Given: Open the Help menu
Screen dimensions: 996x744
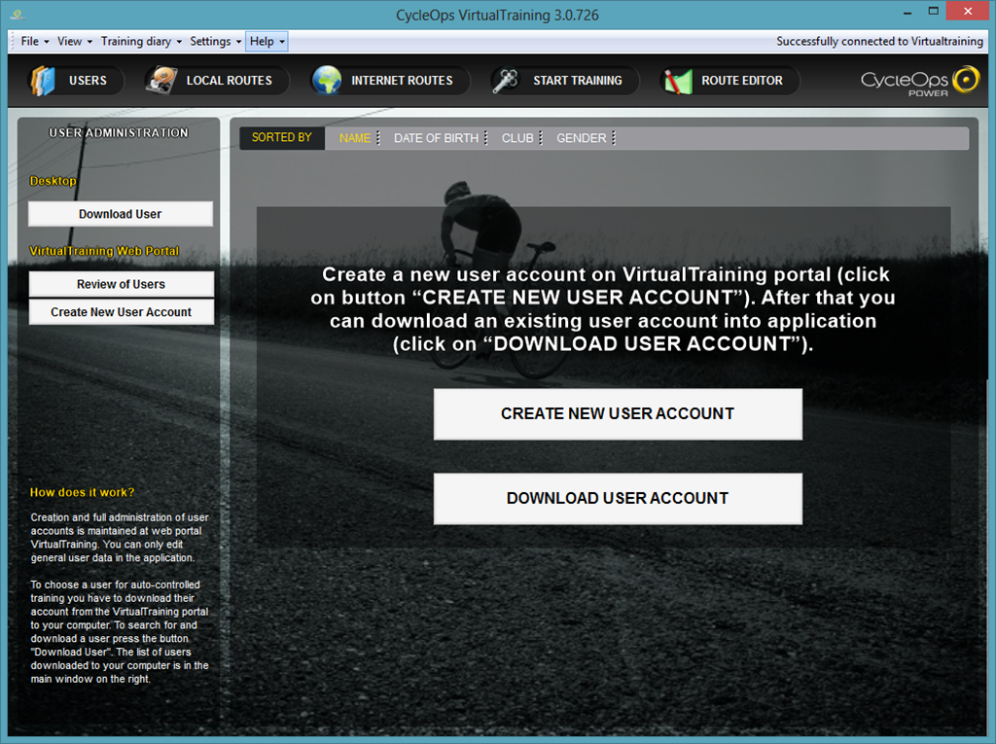Looking at the screenshot, I should pos(267,41).
